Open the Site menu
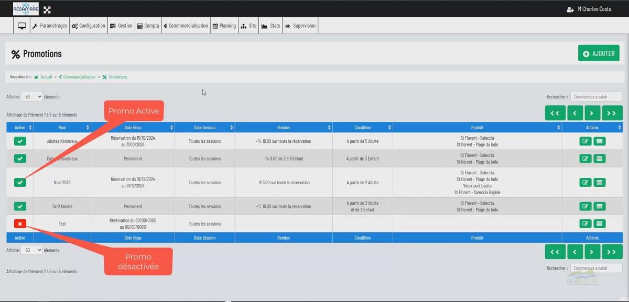629x302 pixels. coord(248,26)
